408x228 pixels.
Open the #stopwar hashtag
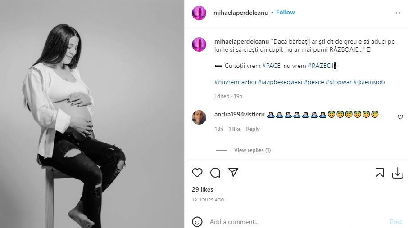point(339,82)
